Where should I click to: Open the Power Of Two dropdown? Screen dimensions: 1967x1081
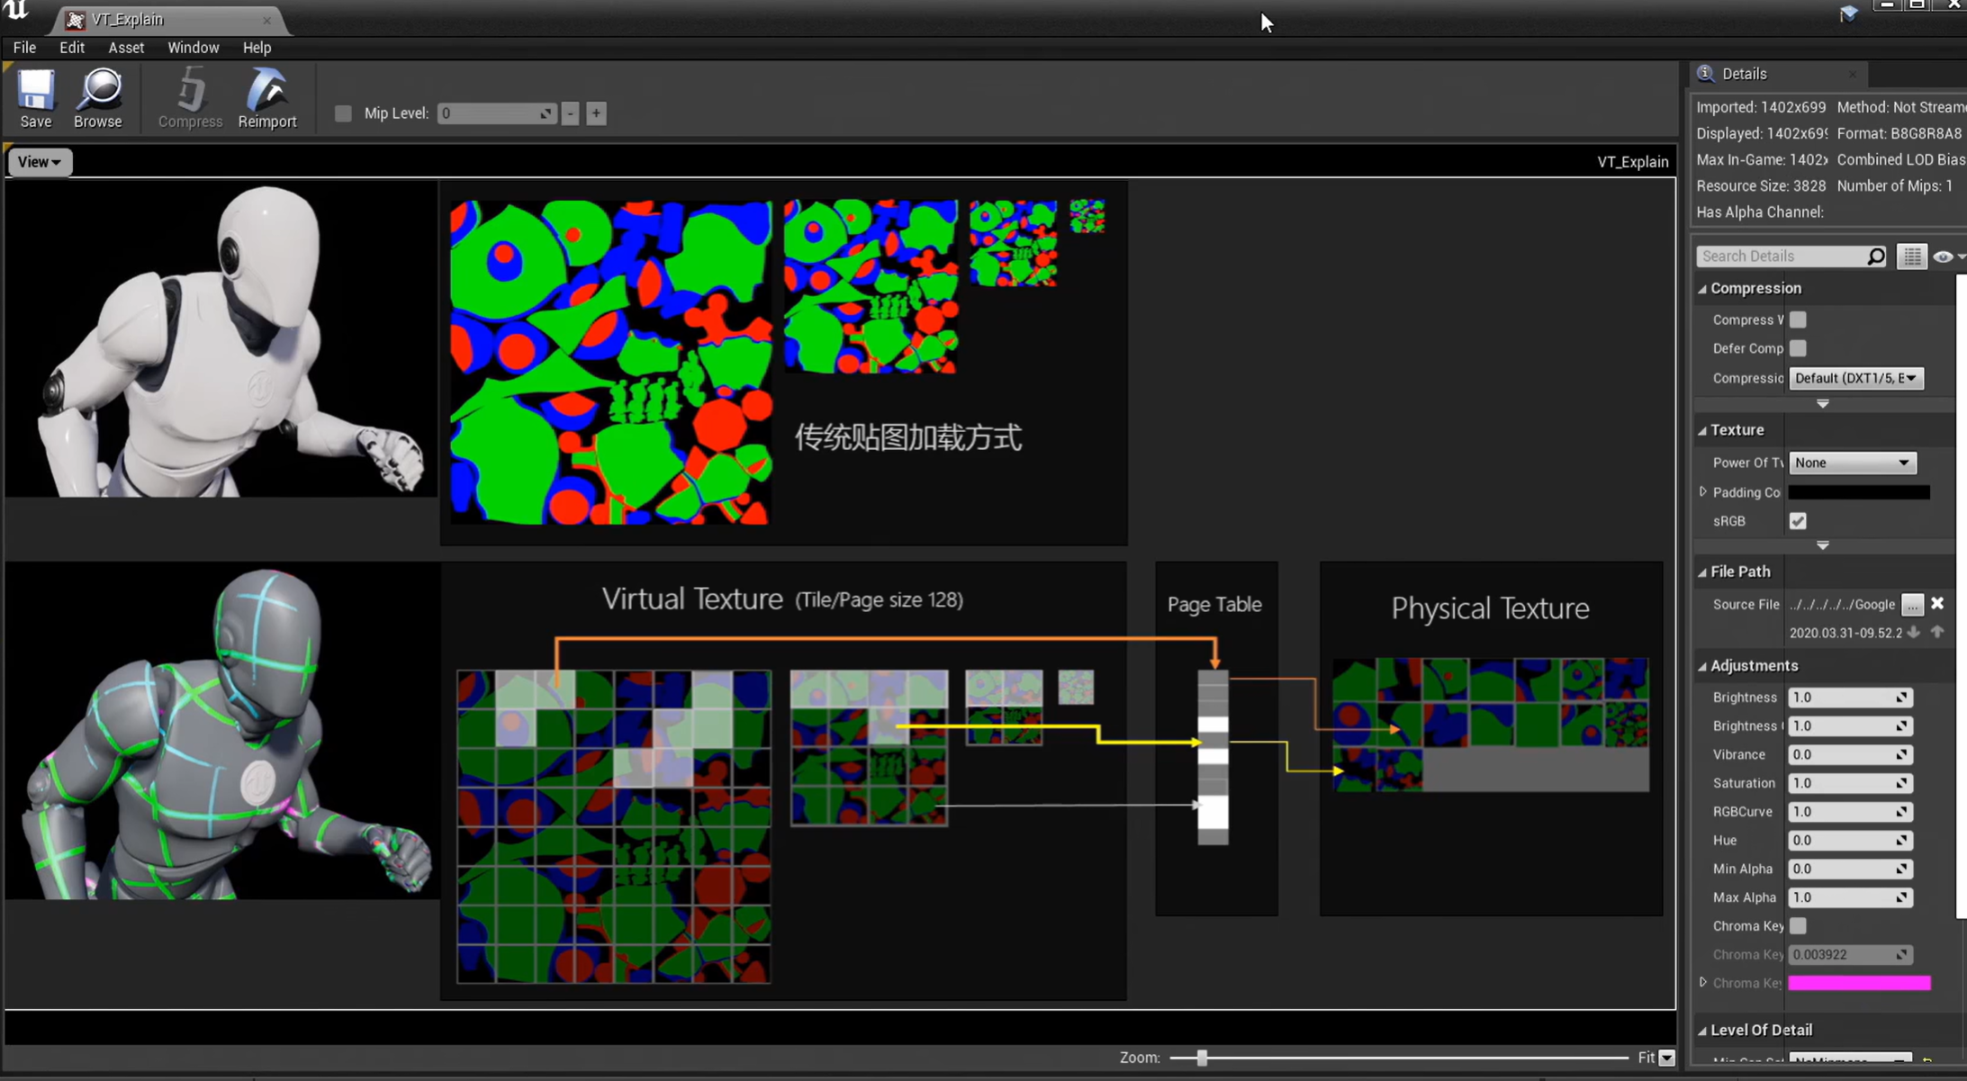pos(1852,463)
